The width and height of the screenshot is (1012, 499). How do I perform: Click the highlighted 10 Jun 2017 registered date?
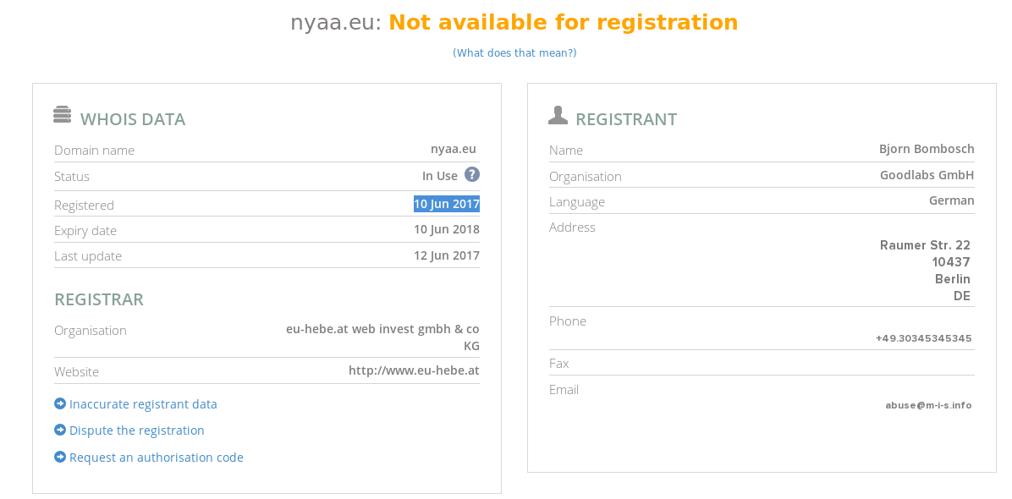point(447,205)
